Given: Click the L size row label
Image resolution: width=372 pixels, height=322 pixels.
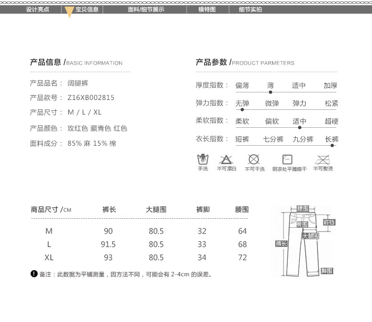Looking at the screenshot, I should [49, 244].
